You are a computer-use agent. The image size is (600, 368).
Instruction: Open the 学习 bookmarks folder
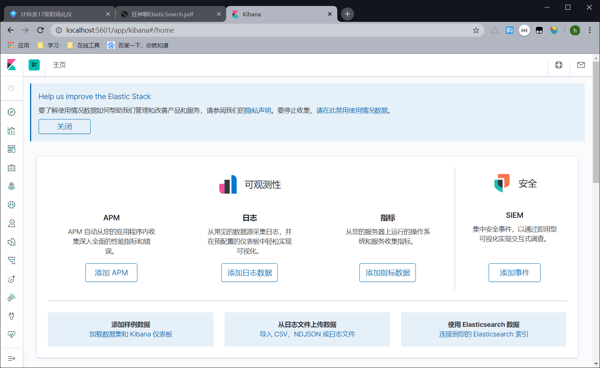(48, 45)
